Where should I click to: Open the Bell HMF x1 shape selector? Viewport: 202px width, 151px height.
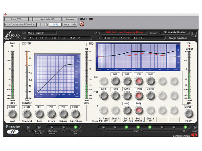click(139, 120)
